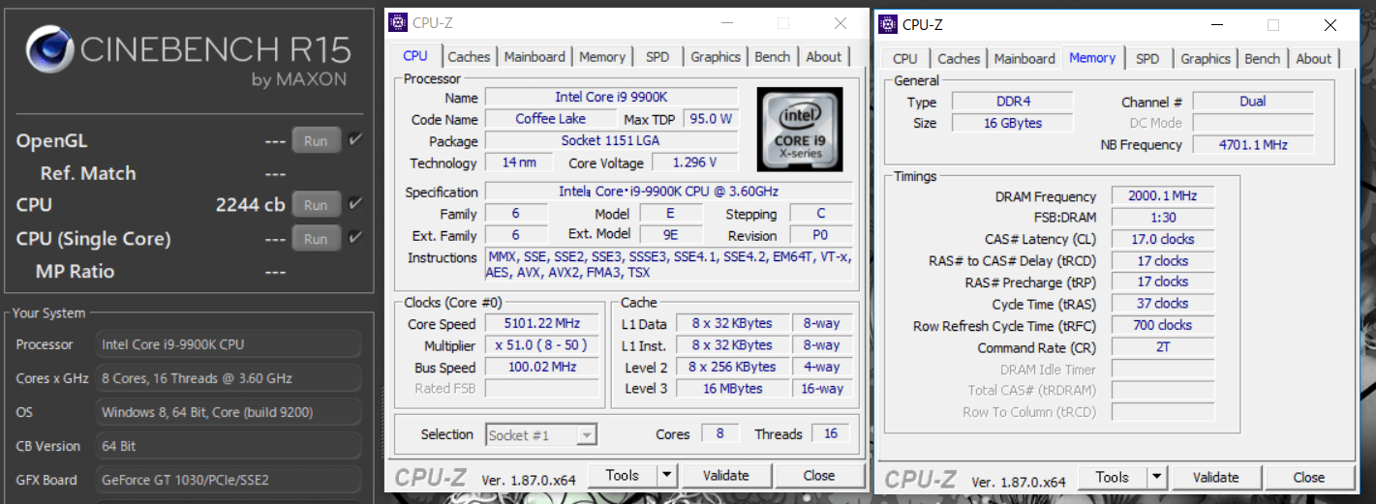Switch to SPD tab in left CPU-Z window

[657, 57]
